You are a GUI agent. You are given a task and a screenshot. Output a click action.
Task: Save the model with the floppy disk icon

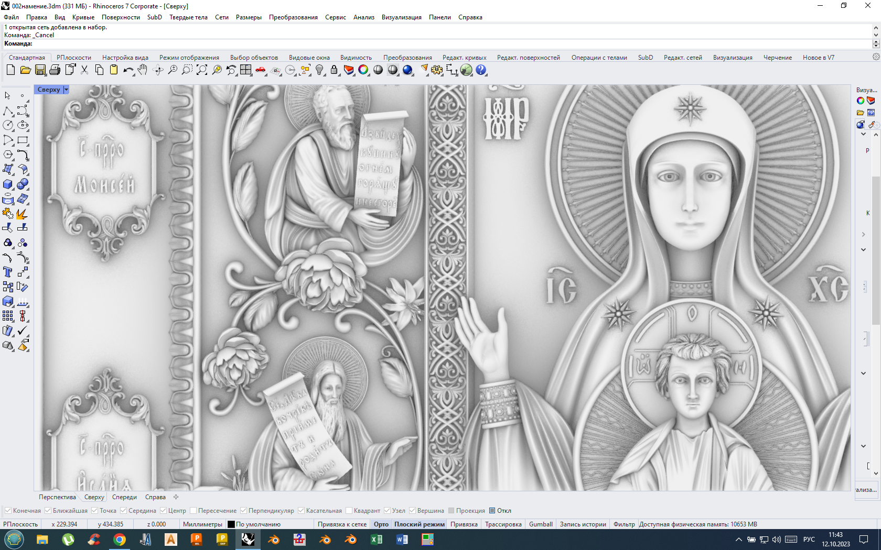(40, 70)
